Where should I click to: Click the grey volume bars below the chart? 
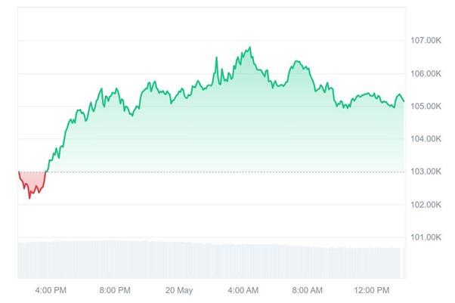tap(204, 259)
